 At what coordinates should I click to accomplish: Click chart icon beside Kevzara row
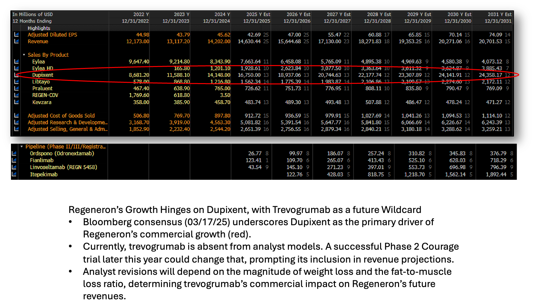pos(16,102)
